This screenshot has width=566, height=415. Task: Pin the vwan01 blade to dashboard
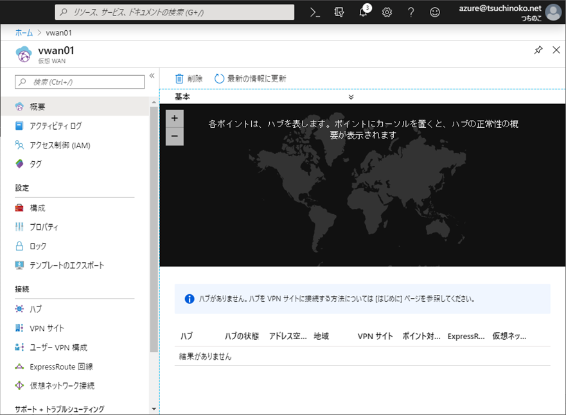pyautogui.click(x=538, y=50)
